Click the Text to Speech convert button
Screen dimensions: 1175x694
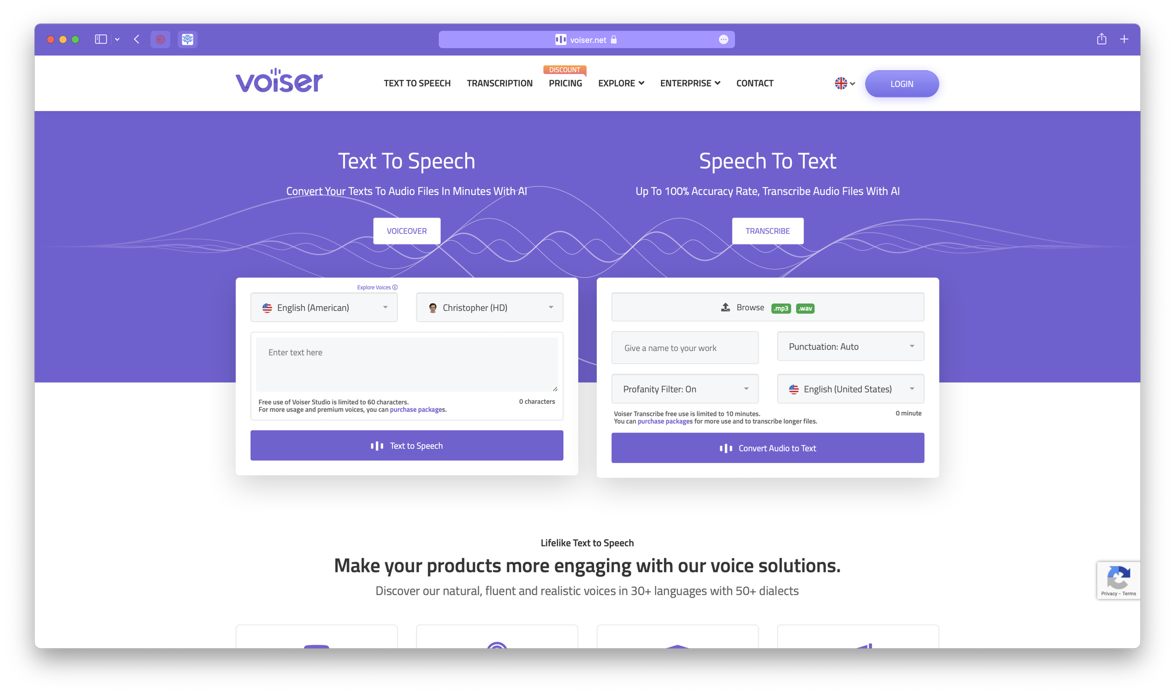coord(406,445)
